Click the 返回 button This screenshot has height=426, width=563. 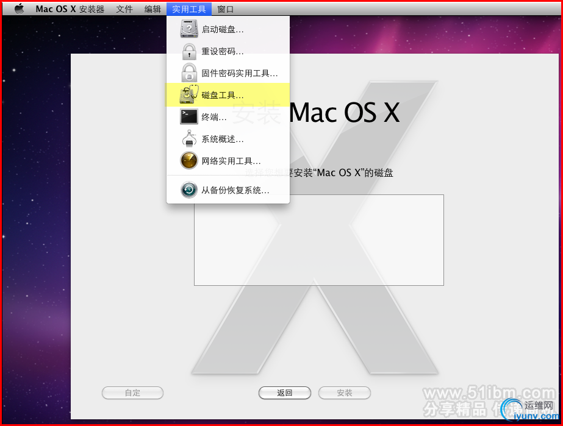coord(285,392)
